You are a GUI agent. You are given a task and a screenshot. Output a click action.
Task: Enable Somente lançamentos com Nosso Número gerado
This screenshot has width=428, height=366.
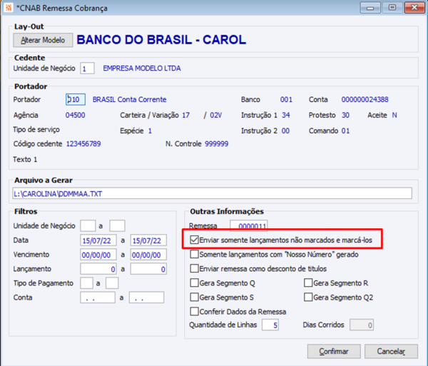pyautogui.click(x=194, y=255)
